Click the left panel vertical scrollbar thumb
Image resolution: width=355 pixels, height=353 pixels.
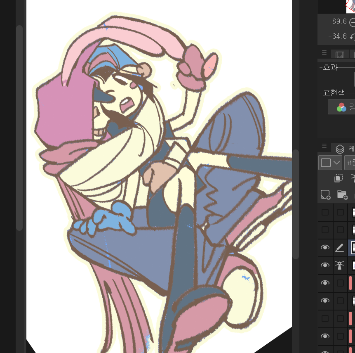19,128
